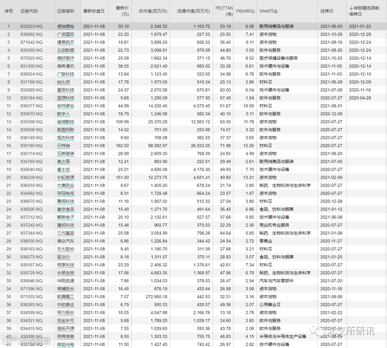Screen dimensions: 387x348
Task: Open the 贝特瑞 security link
Action: pyautogui.click(x=63, y=146)
